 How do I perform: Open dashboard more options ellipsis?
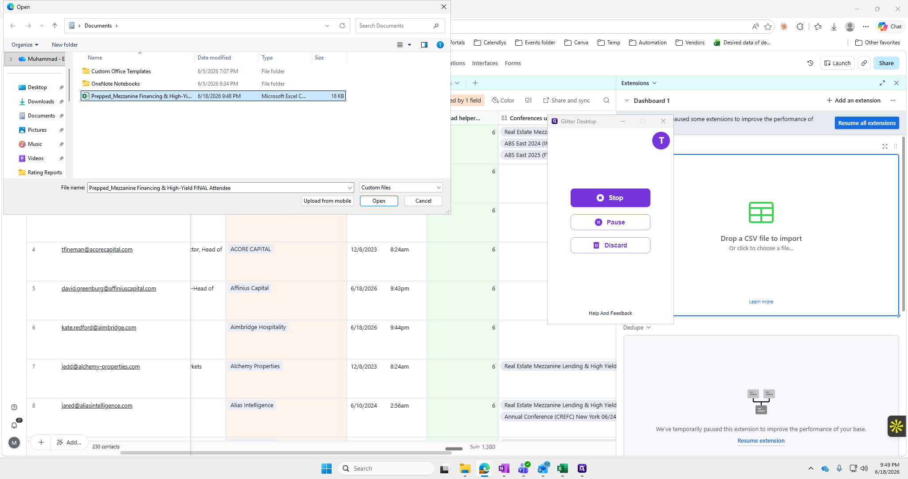point(893,101)
